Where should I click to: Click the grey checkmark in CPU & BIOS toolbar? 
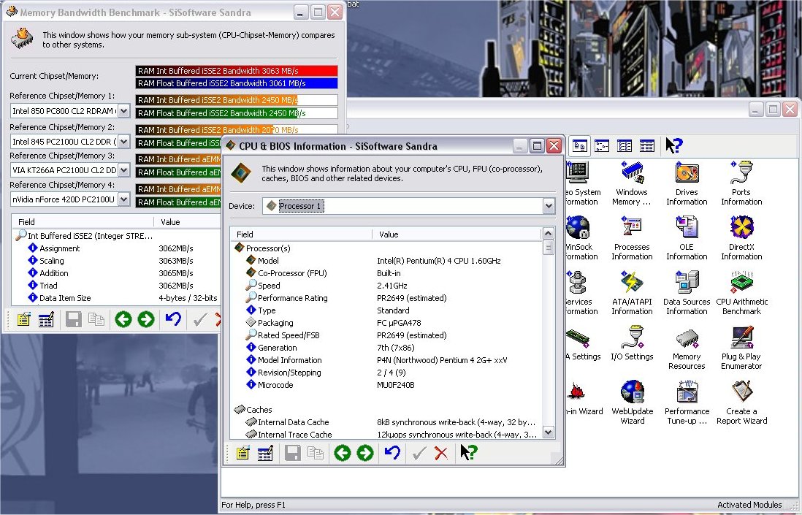(x=419, y=453)
